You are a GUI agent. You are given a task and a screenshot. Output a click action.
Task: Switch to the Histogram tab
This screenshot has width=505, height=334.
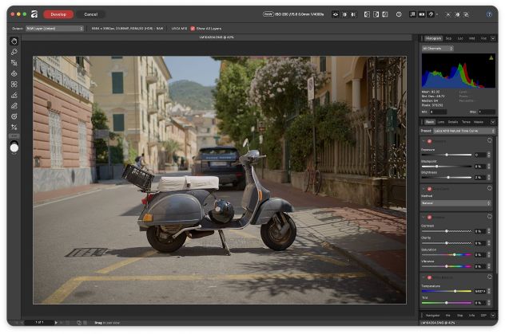coord(433,38)
